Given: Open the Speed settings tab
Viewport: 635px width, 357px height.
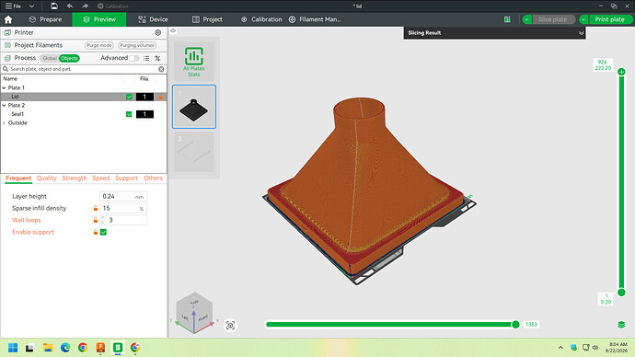Looking at the screenshot, I should click(x=101, y=178).
